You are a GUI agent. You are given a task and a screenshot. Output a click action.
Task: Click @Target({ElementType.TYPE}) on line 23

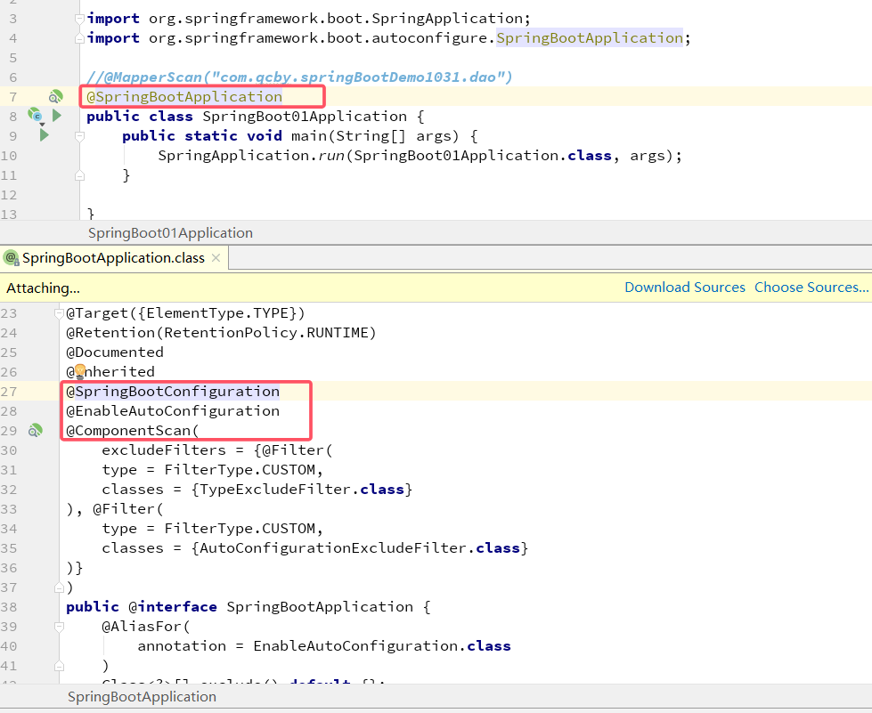tap(185, 312)
